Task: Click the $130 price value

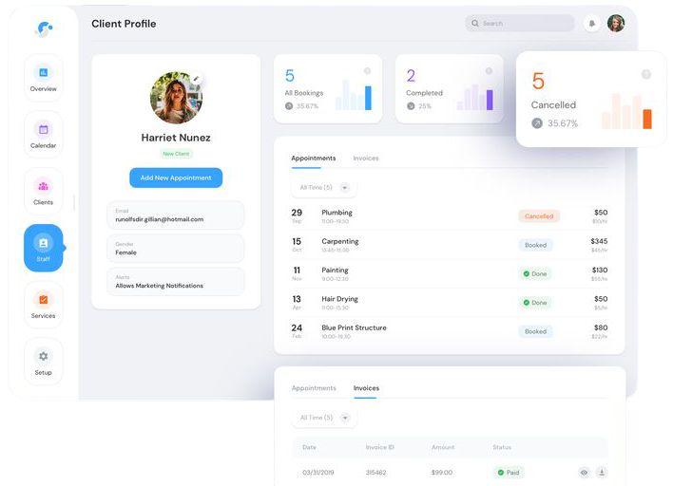Action: coord(600,270)
